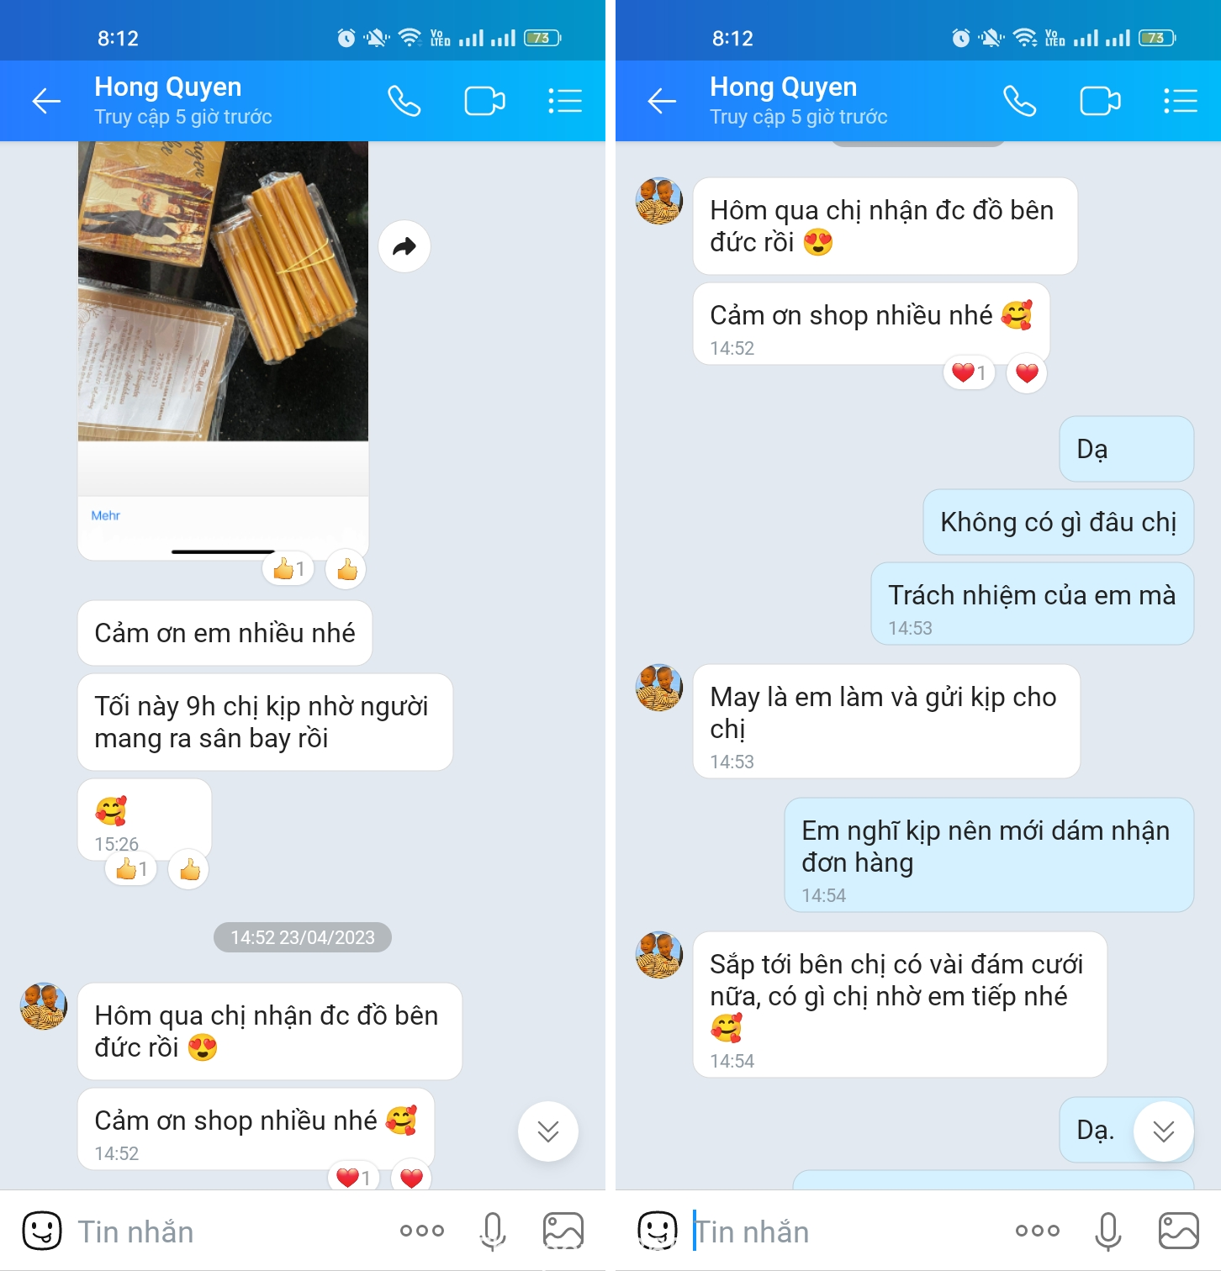This screenshot has width=1221, height=1271.
Task: Start video call in right chat header
Action: (1100, 102)
